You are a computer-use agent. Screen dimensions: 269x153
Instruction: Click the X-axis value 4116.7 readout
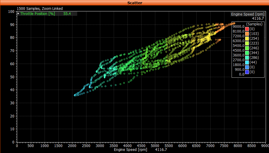coord(161,150)
